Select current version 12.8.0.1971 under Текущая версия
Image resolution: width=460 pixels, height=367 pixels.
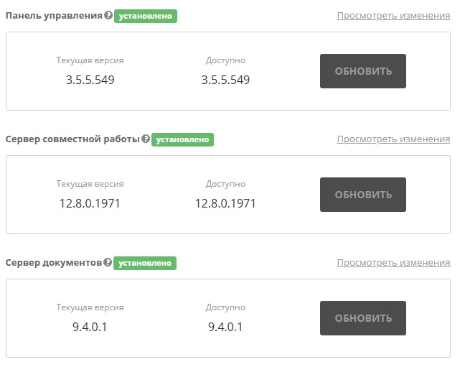click(x=90, y=203)
